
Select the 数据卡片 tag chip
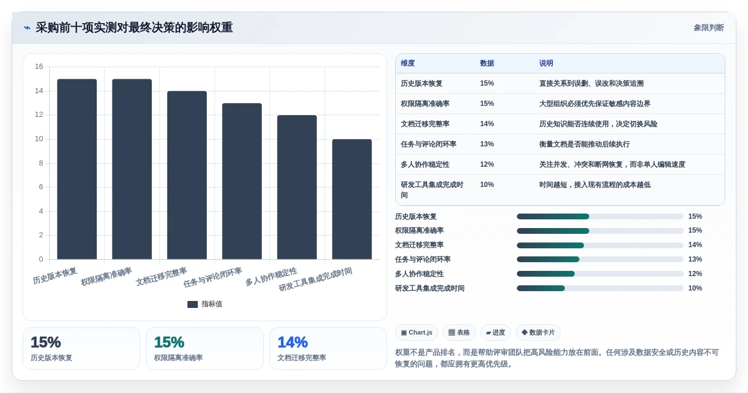[538, 332]
